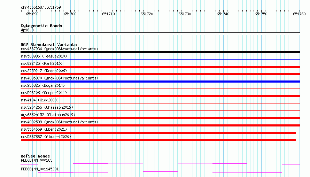310x177 pixels.
Task: Click the red bar under nsv5887687
Action: click(158, 140)
